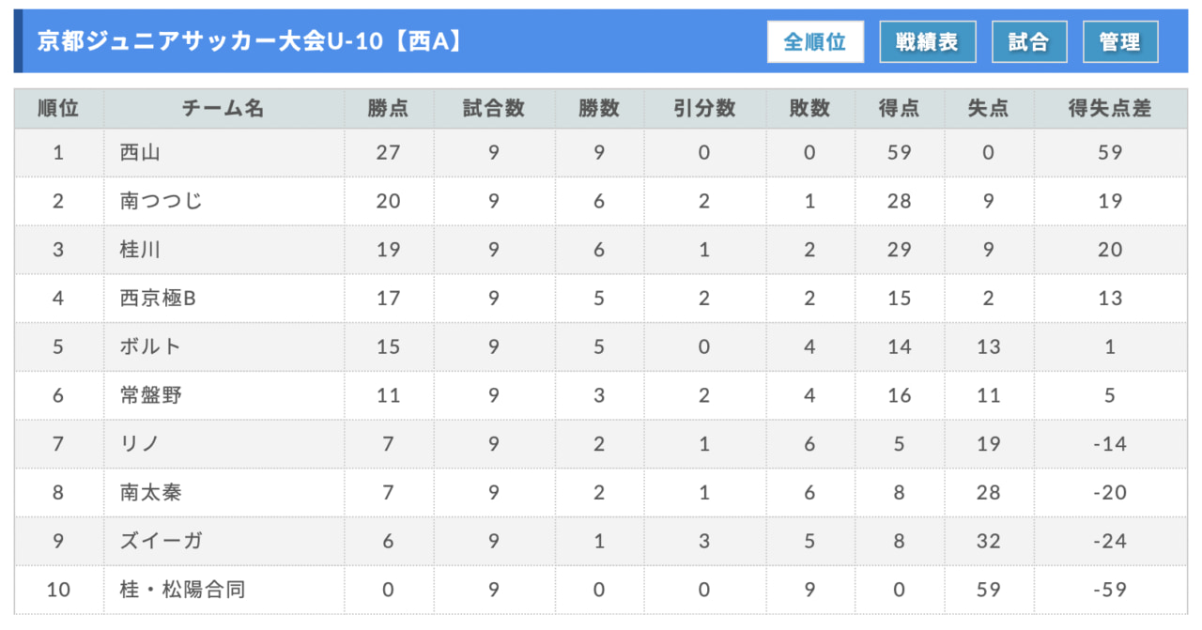Select the 順位 column header
The height and width of the screenshot is (630, 1202).
tap(58, 109)
